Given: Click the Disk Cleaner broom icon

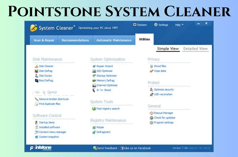Looking at the screenshot, I should coord(36,66).
